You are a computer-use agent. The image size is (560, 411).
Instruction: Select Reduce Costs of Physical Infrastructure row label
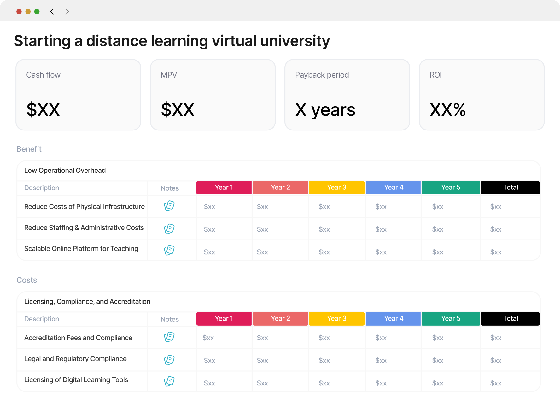click(85, 207)
